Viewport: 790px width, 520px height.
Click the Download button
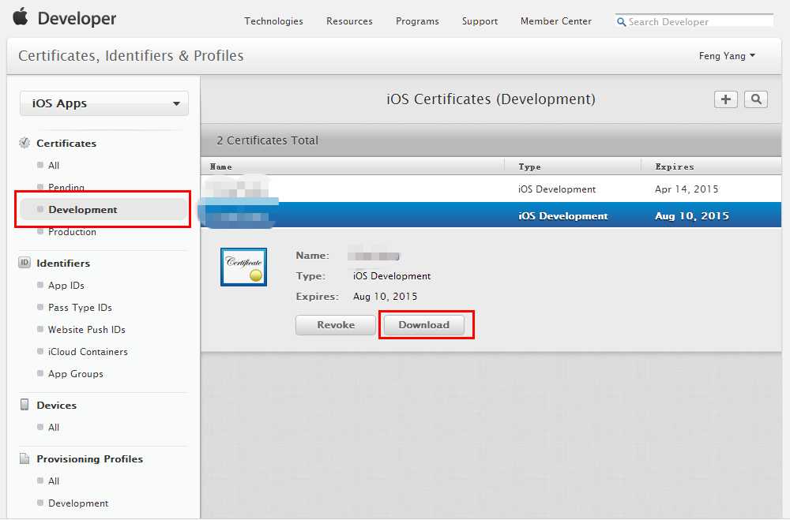(423, 325)
